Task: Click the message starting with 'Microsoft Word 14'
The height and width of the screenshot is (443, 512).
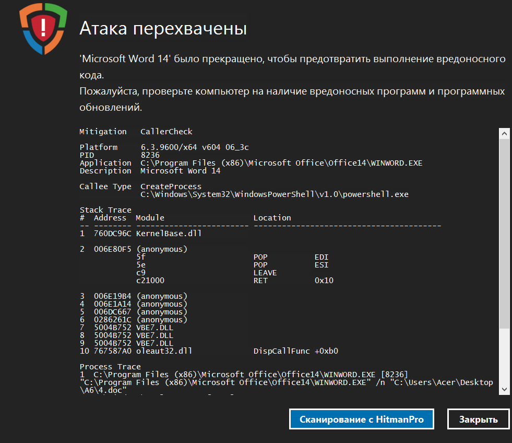Action: [x=292, y=67]
